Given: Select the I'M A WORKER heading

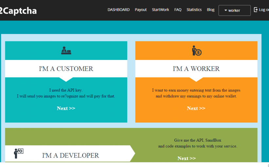Looking at the screenshot, I should click(196, 69).
